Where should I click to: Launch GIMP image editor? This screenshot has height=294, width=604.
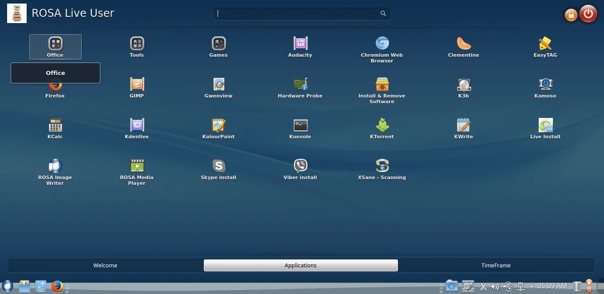pyautogui.click(x=137, y=87)
